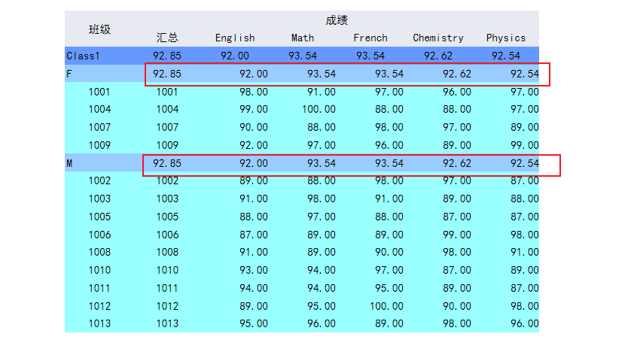
Task: Select 1011 French score 95.00
Action: coord(389,288)
